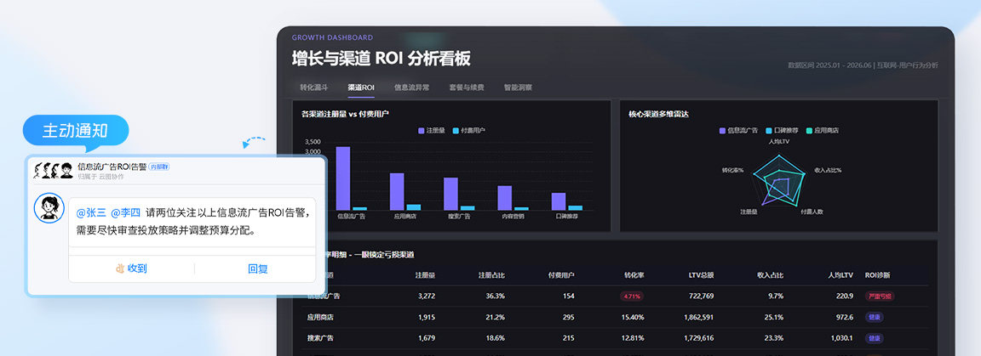981x356 pixels.
Task: Click the purple 搜索广告 registration bar
Action: click(450, 195)
